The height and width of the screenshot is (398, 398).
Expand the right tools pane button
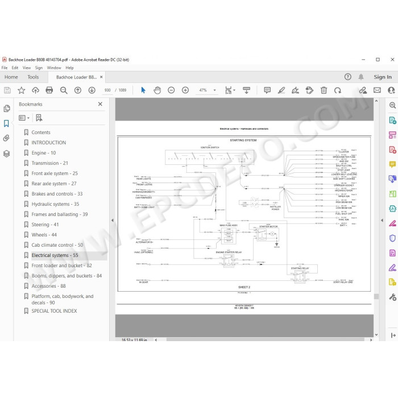click(393, 335)
